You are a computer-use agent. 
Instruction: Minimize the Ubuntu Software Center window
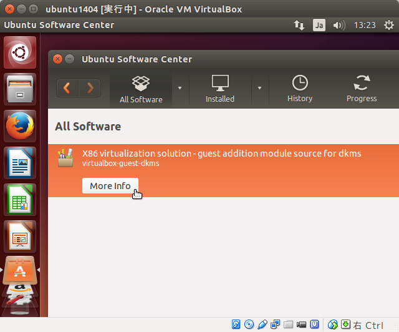coord(69,59)
